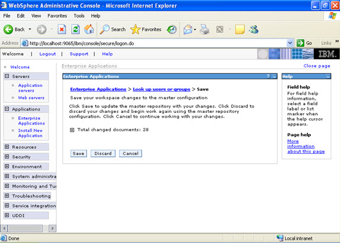Open the browser Help menu
The height and width of the screenshot is (243, 340).
tap(95, 16)
